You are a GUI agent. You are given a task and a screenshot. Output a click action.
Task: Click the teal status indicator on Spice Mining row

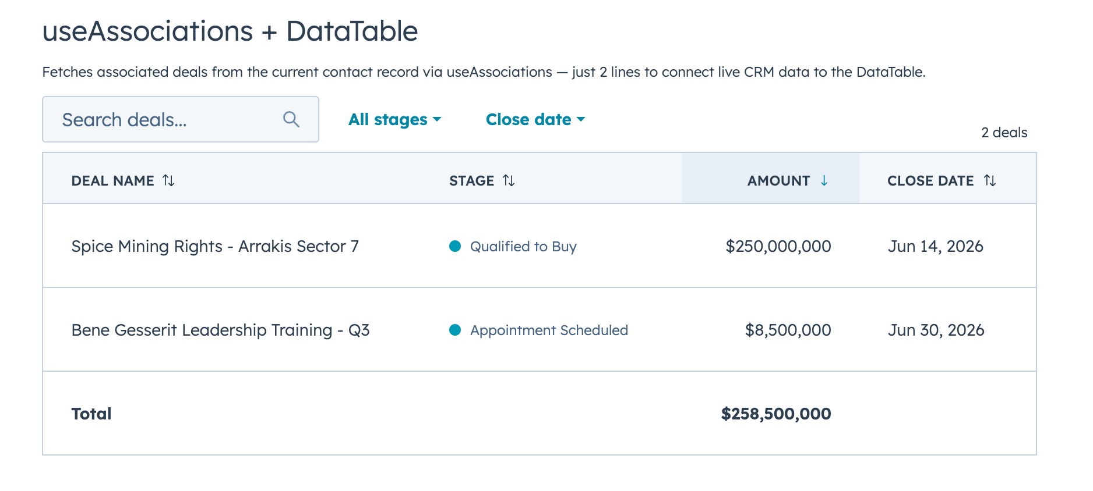454,246
